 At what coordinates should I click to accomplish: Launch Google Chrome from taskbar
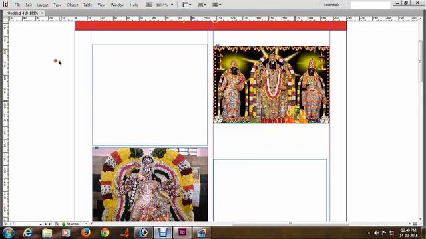[x=105, y=232]
